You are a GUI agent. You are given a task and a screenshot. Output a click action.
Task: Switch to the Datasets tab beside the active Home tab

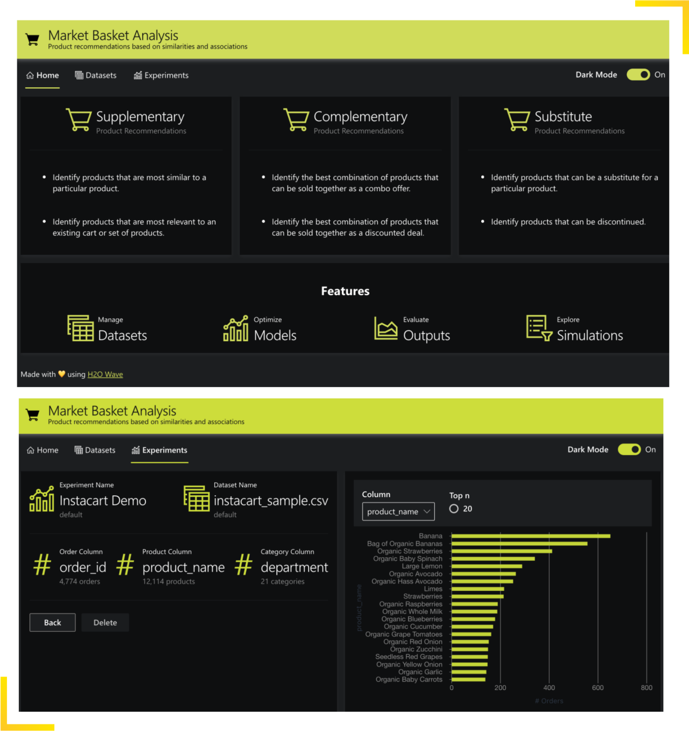click(x=96, y=75)
